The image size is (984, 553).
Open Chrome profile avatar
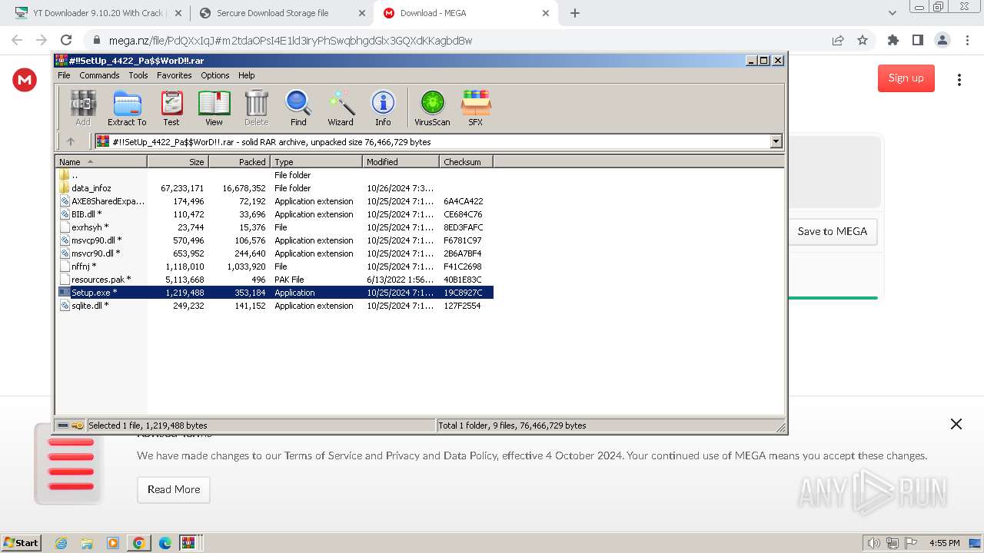pos(942,41)
